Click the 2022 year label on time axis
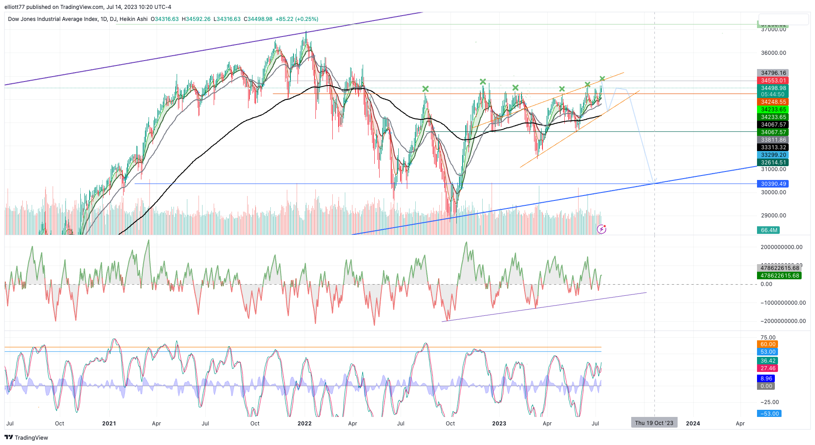The width and height of the screenshot is (815, 445). coord(305,424)
